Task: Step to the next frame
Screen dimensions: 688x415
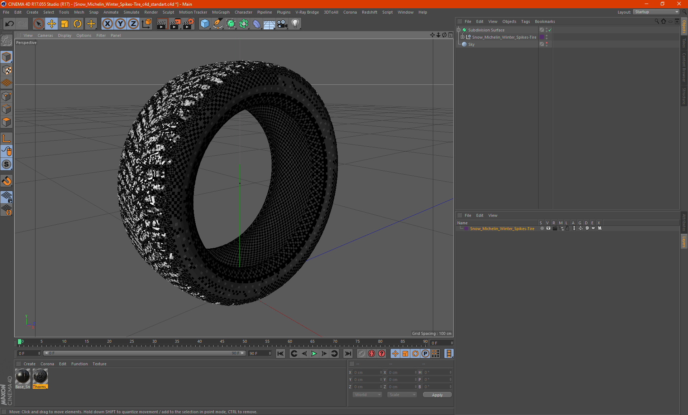Action: click(x=324, y=353)
